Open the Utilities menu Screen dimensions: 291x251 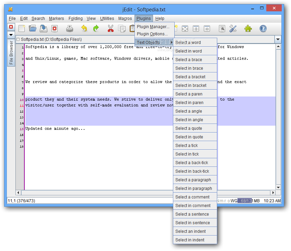point(107,19)
